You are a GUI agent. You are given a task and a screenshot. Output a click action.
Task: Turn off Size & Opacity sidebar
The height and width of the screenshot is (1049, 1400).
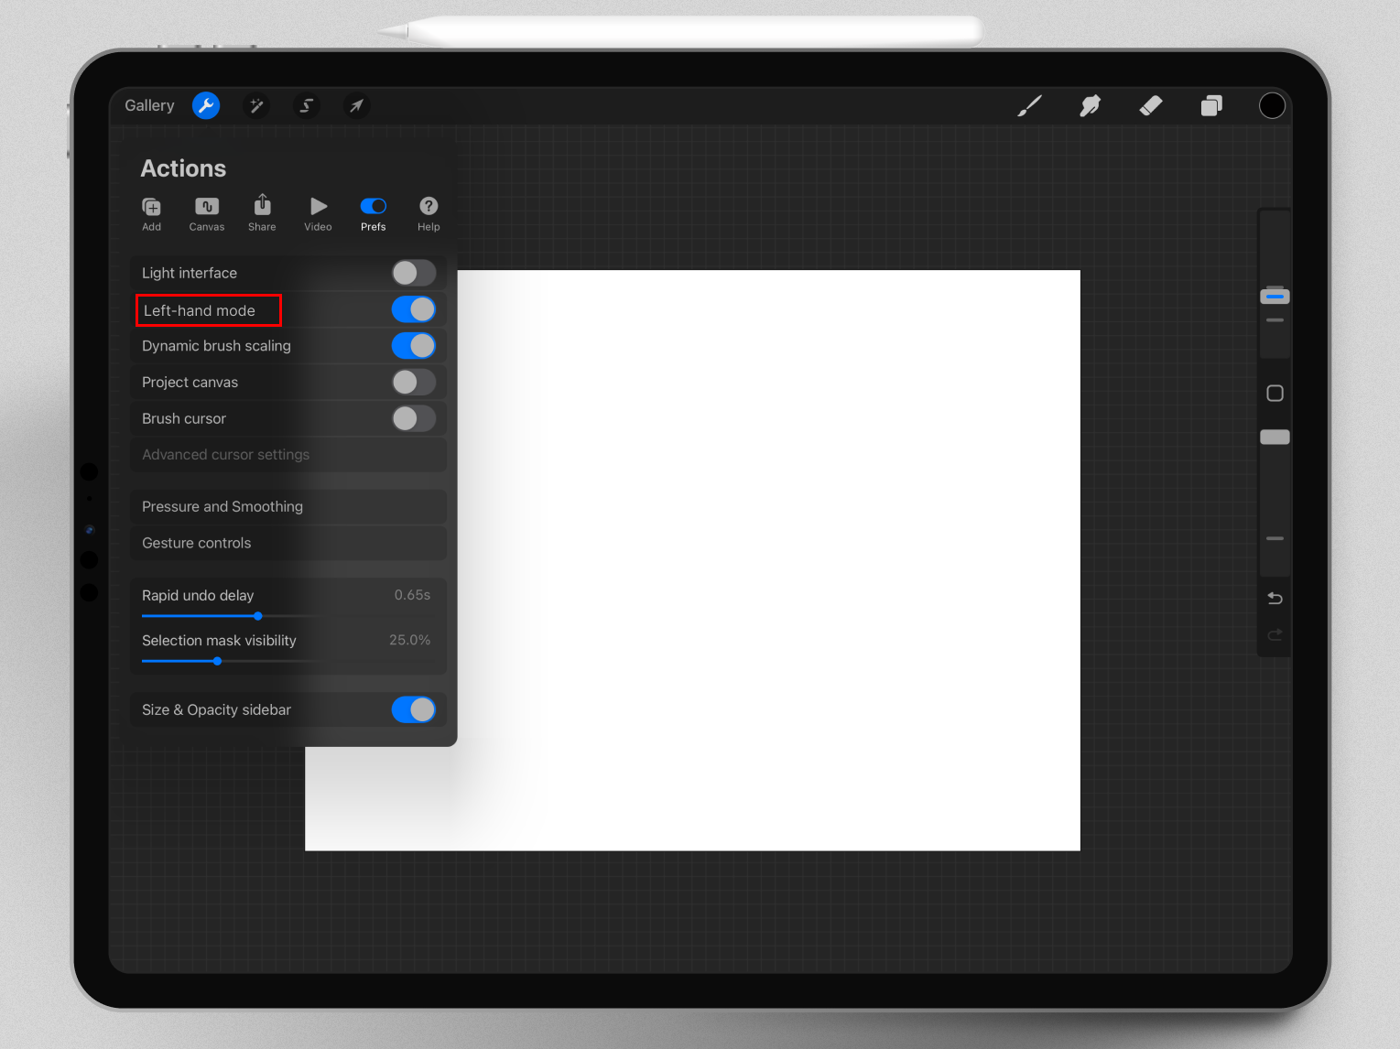pyautogui.click(x=414, y=709)
